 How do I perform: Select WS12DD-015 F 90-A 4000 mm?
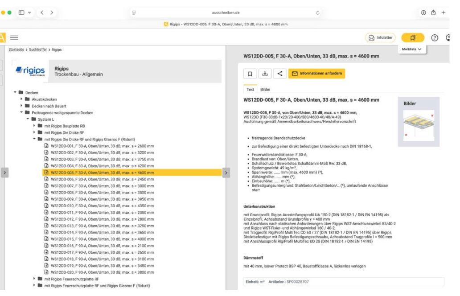[x=103, y=239]
